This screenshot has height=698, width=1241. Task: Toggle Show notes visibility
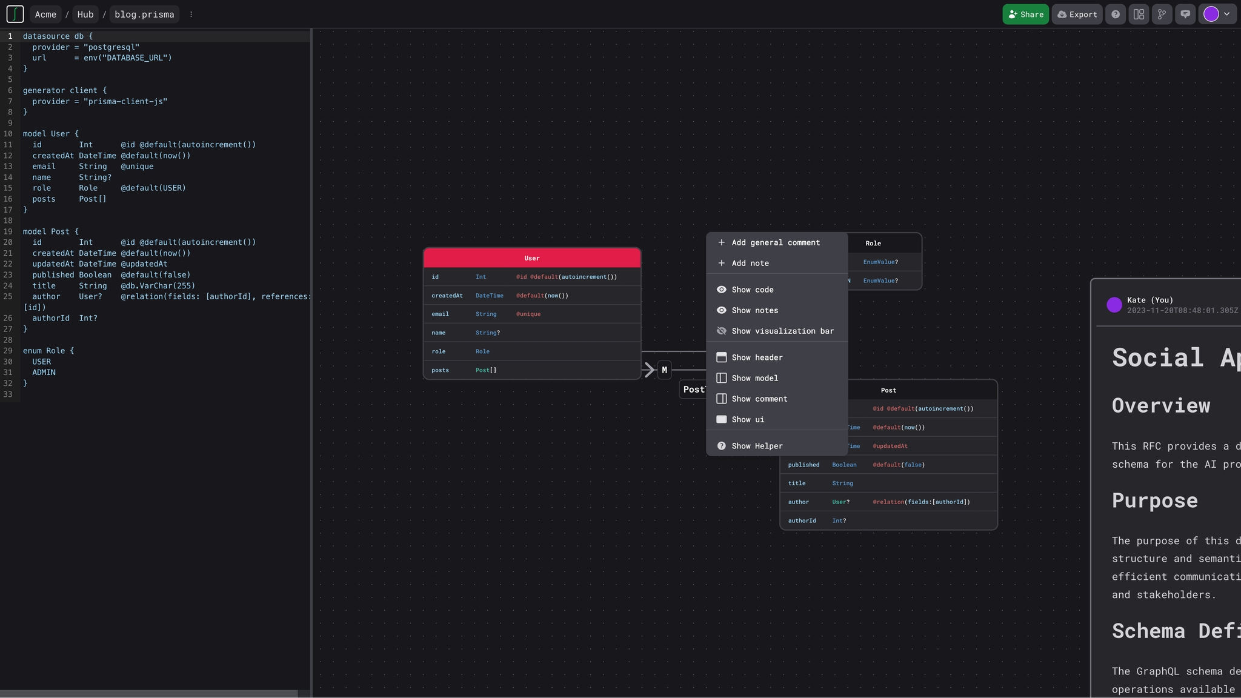(754, 310)
